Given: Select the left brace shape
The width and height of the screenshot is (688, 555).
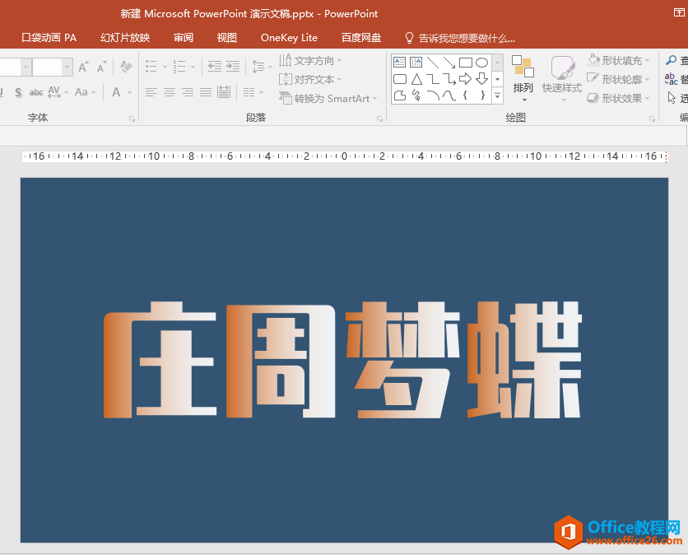Looking at the screenshot, I should 465,95.
